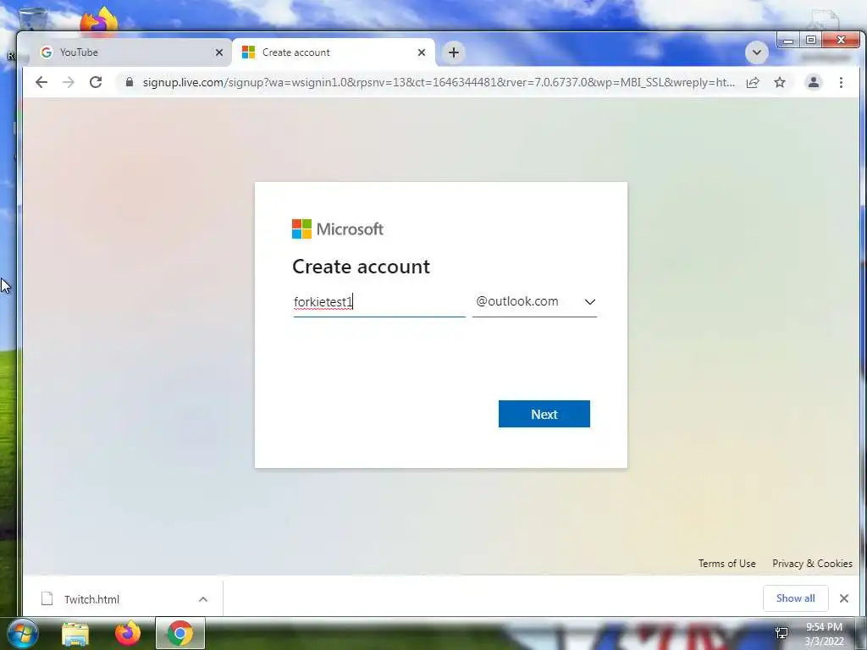The height and width of the screenshot is (650, 867).
Task: Minimize the Chrome window
Action: [x=788, y=41]
